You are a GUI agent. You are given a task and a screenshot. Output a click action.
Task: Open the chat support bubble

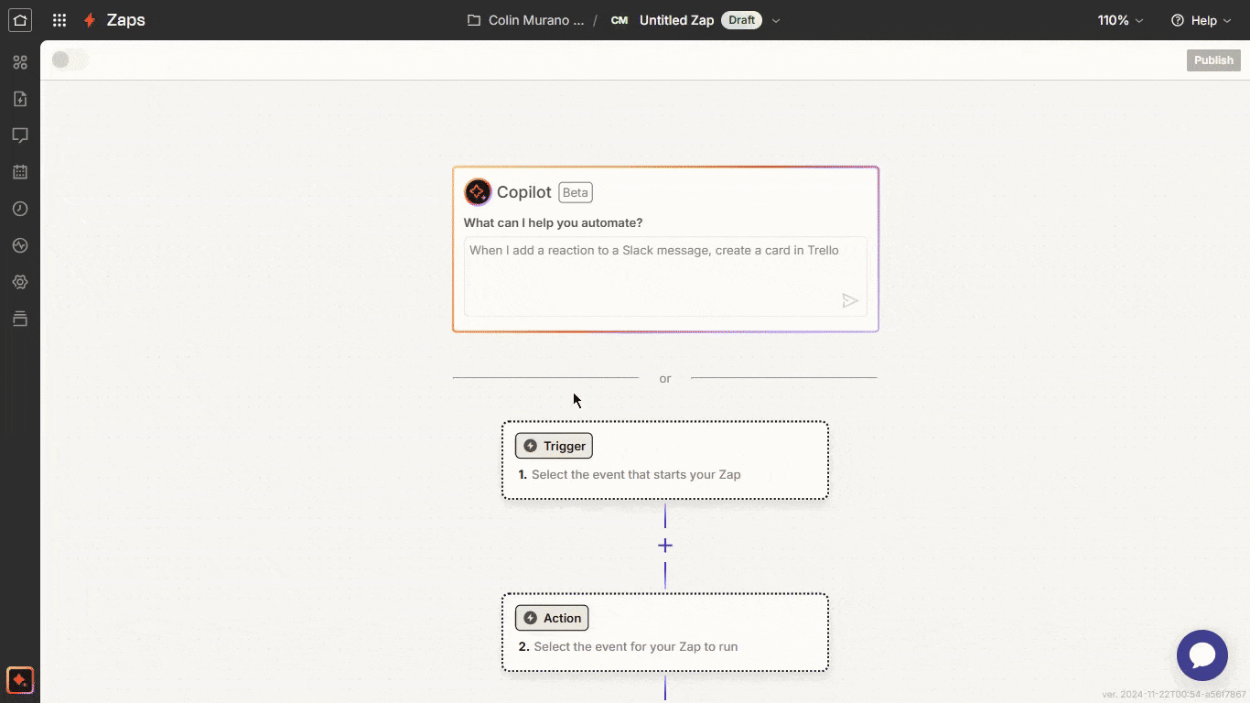click(1202, 655)
